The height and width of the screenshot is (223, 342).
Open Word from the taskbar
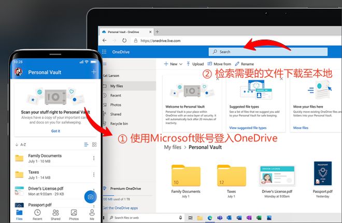click(x=239, y=217)
